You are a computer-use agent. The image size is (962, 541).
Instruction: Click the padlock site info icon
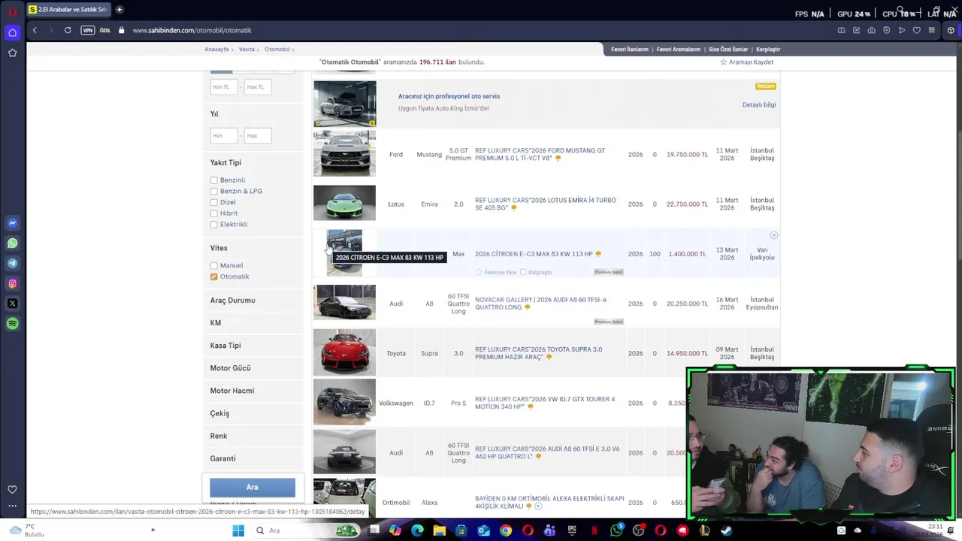[x=121, y=30]
